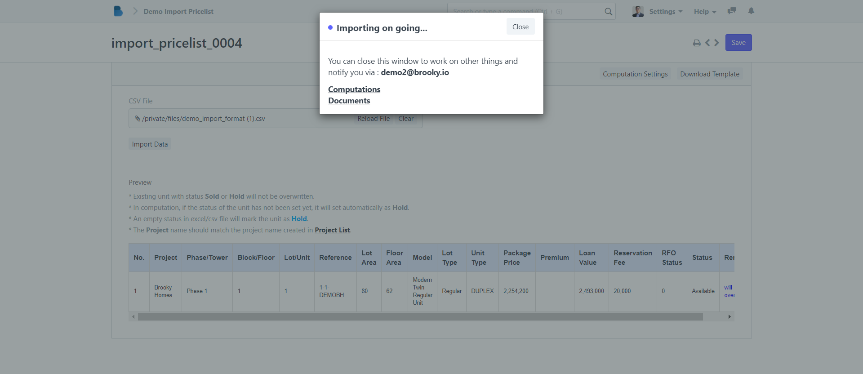The width and height of the screenshot is (863, 374).
Task: Go to previous document arrow
Action: pyautogui.click(x=707, y=43)
